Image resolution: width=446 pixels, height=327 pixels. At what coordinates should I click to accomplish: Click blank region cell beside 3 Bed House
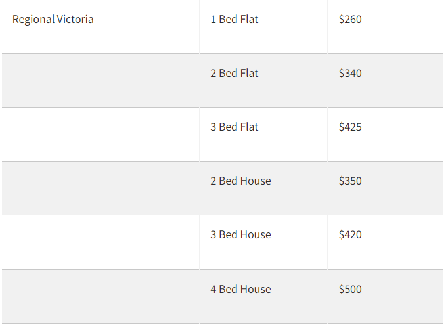(100, 242)
